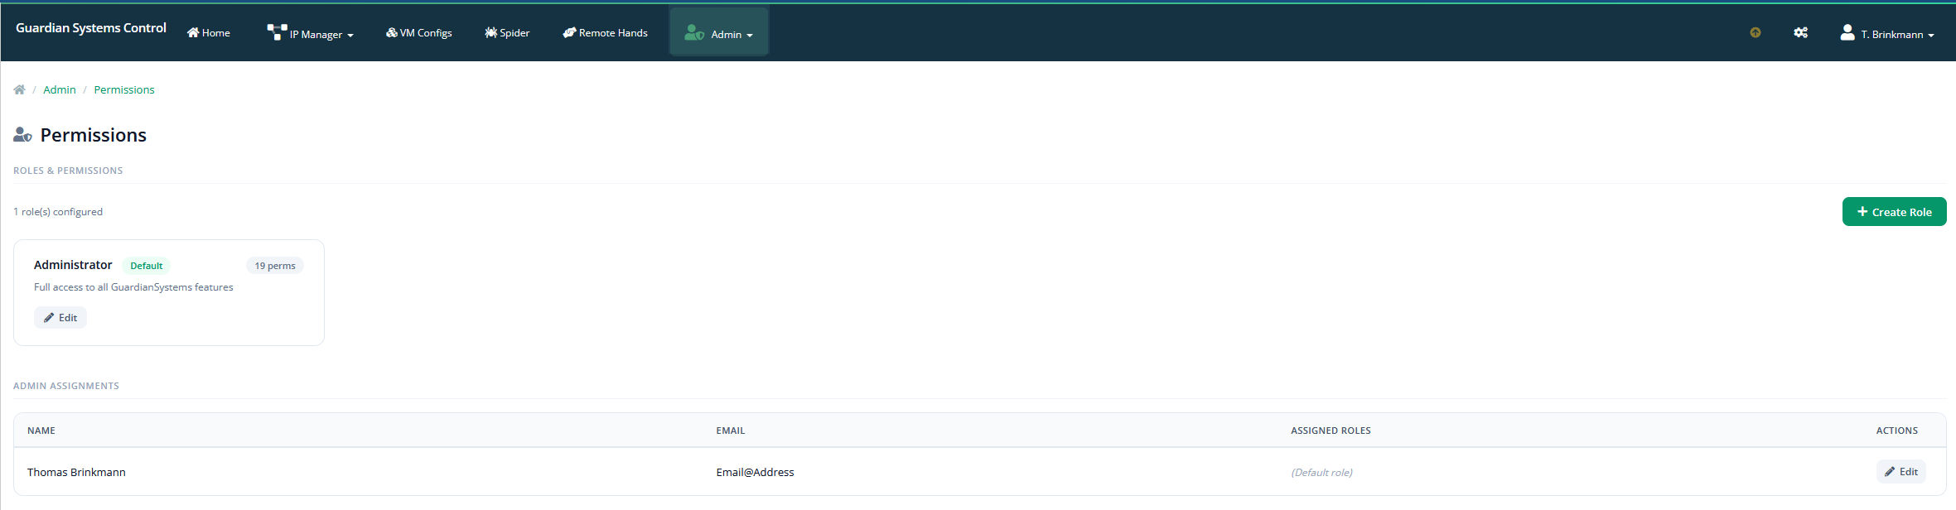Open the settings gears icon
This screenshot has height=510, width=1956.
click(x=1800, y=33)
